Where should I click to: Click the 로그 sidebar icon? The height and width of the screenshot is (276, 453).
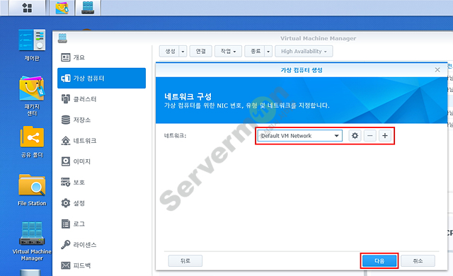66,224
